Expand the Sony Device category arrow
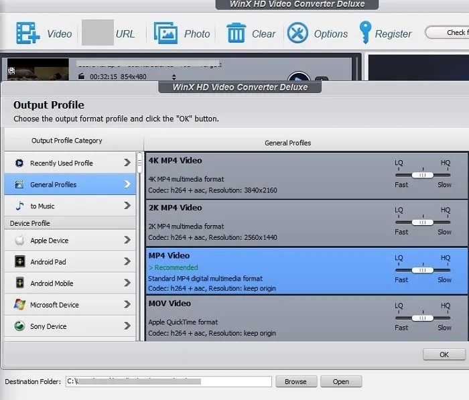Viewport: 469px width, 400px height. tap(127, 326)
